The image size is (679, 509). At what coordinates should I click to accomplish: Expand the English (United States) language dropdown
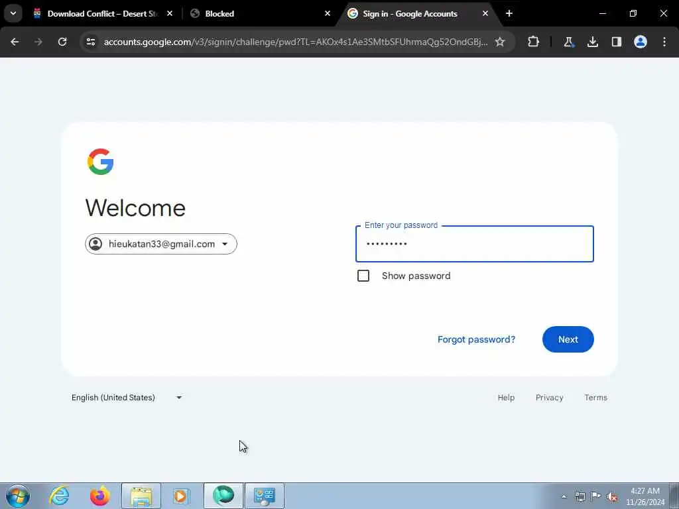click(127, 398)
